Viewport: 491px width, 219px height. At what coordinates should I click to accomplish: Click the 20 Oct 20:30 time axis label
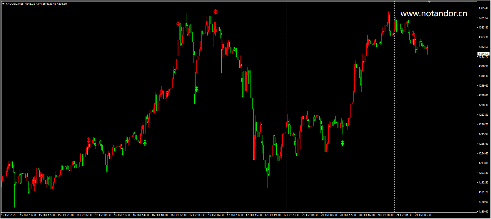(385, 215)
